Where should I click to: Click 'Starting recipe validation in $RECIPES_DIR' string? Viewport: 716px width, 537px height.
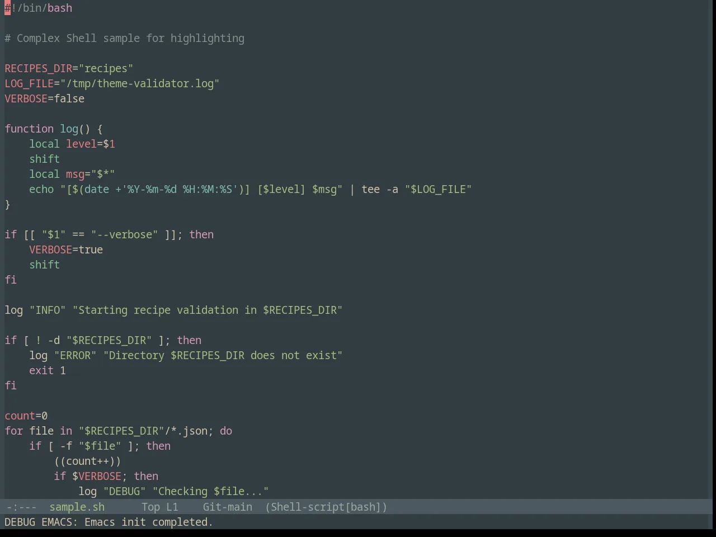[208, 310]
